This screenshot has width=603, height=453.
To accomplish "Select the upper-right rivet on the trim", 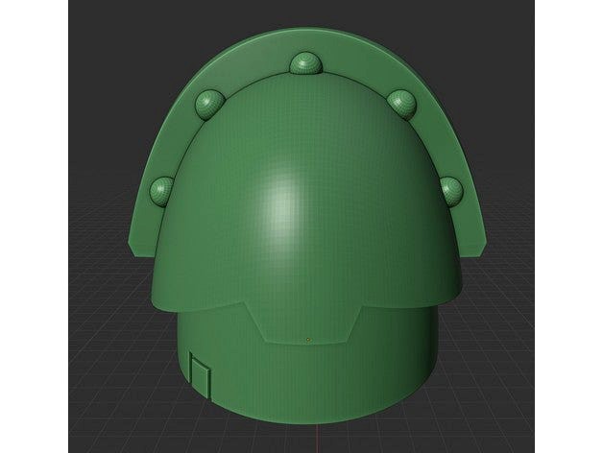I will 402,105.
